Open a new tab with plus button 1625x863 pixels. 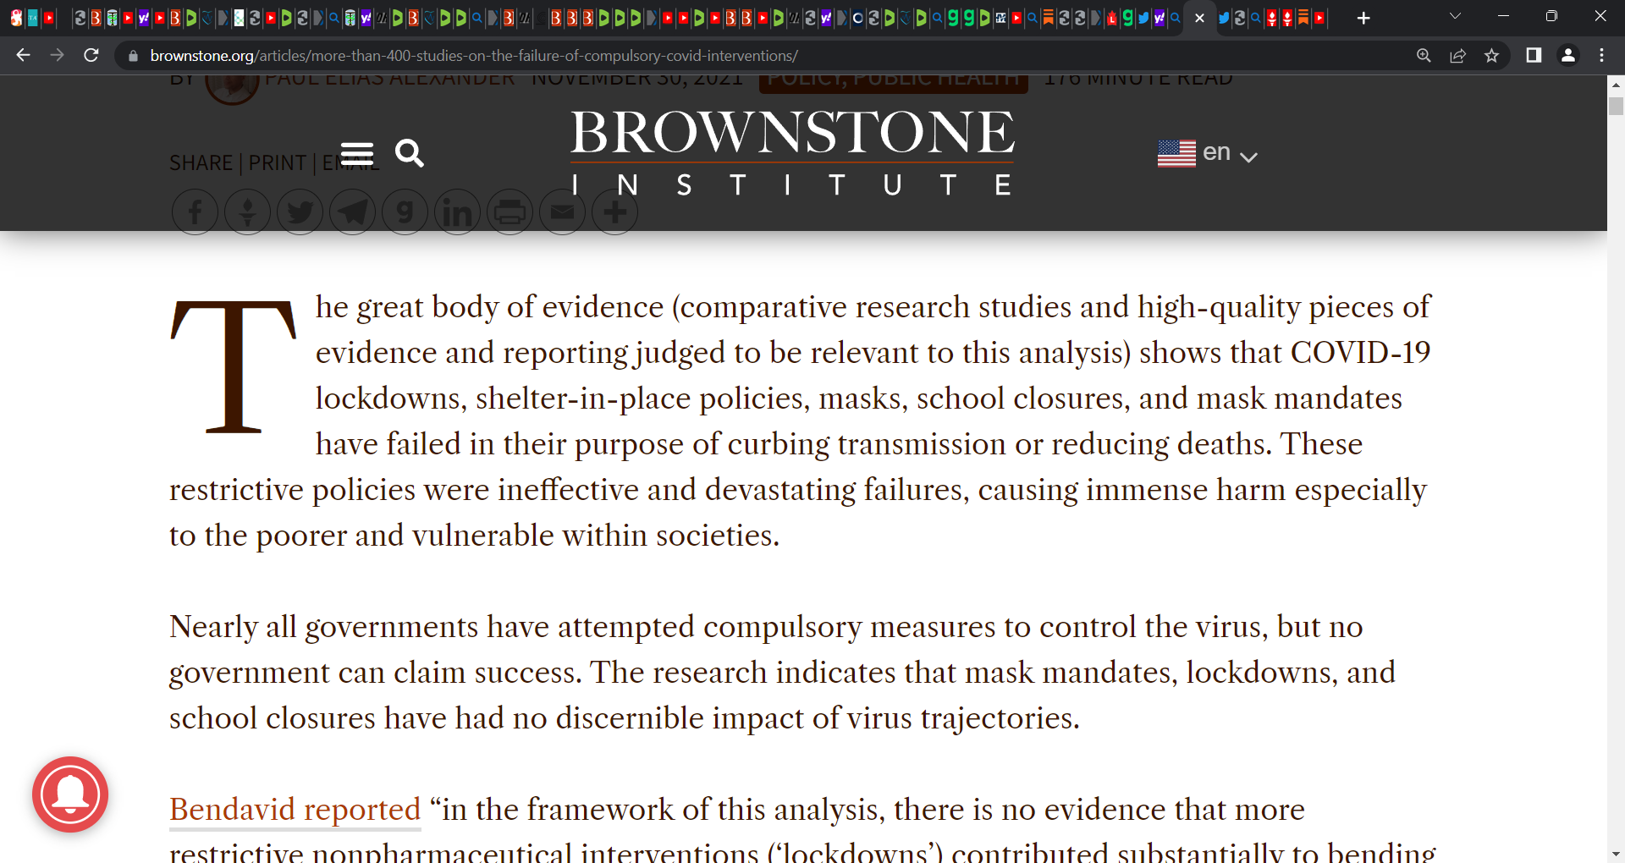click(x=1363, y=18)
